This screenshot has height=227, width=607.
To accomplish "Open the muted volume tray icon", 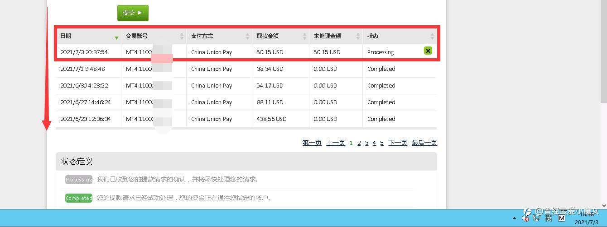I will [x=525, y=218].
